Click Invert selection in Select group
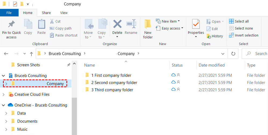 pyautogui.click(x=243, y=35)
